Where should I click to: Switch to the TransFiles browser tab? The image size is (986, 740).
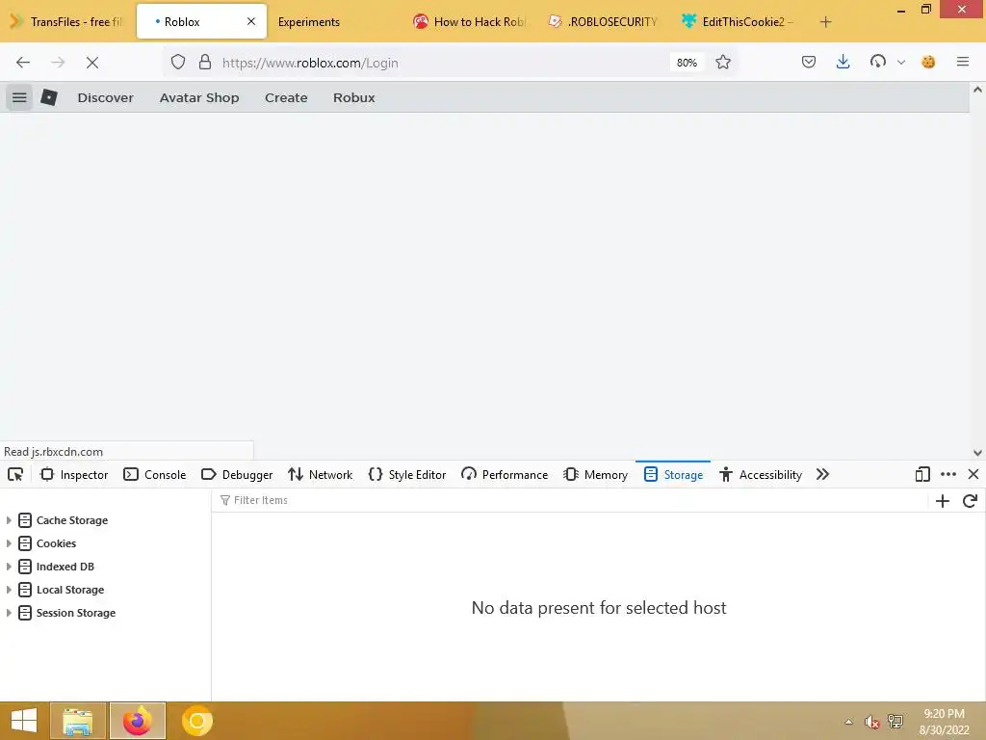[x=68, y=22]
